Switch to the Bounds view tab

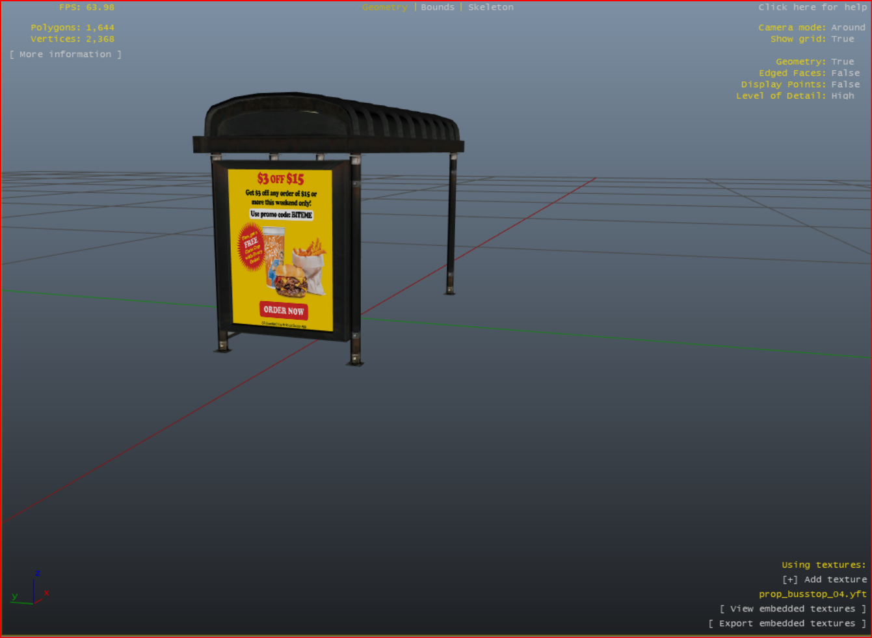(437, 7)
